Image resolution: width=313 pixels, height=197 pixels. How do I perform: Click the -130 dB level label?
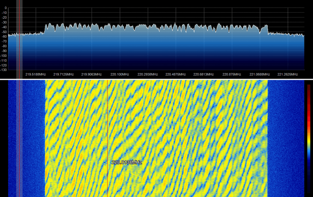(x=4, y=70)
